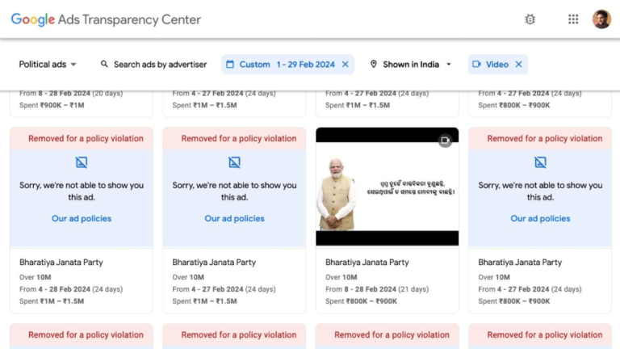Click the calendar icon in date filter

[230, 64]
